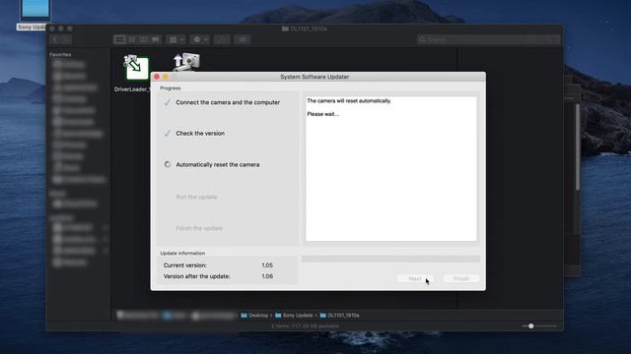Switch Finder to gallery view

click(156, 39)
